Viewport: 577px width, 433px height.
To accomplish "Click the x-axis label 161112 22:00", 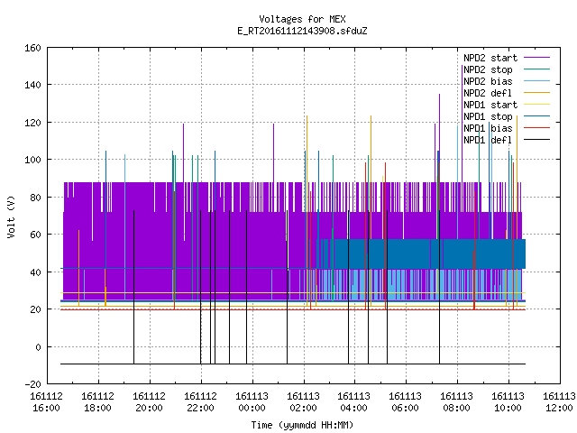I will (200, 402).
